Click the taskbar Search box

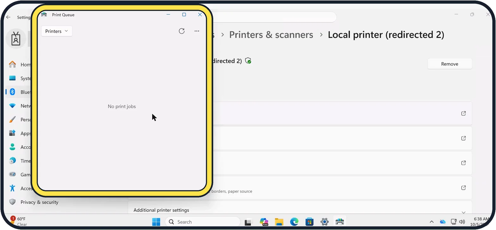coord(203,222)
